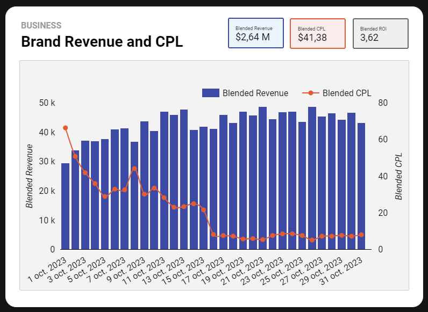Click the CPL peak point on 8 oct.
The height and width of the screenshot is (312, 428).
coord(134,169)
